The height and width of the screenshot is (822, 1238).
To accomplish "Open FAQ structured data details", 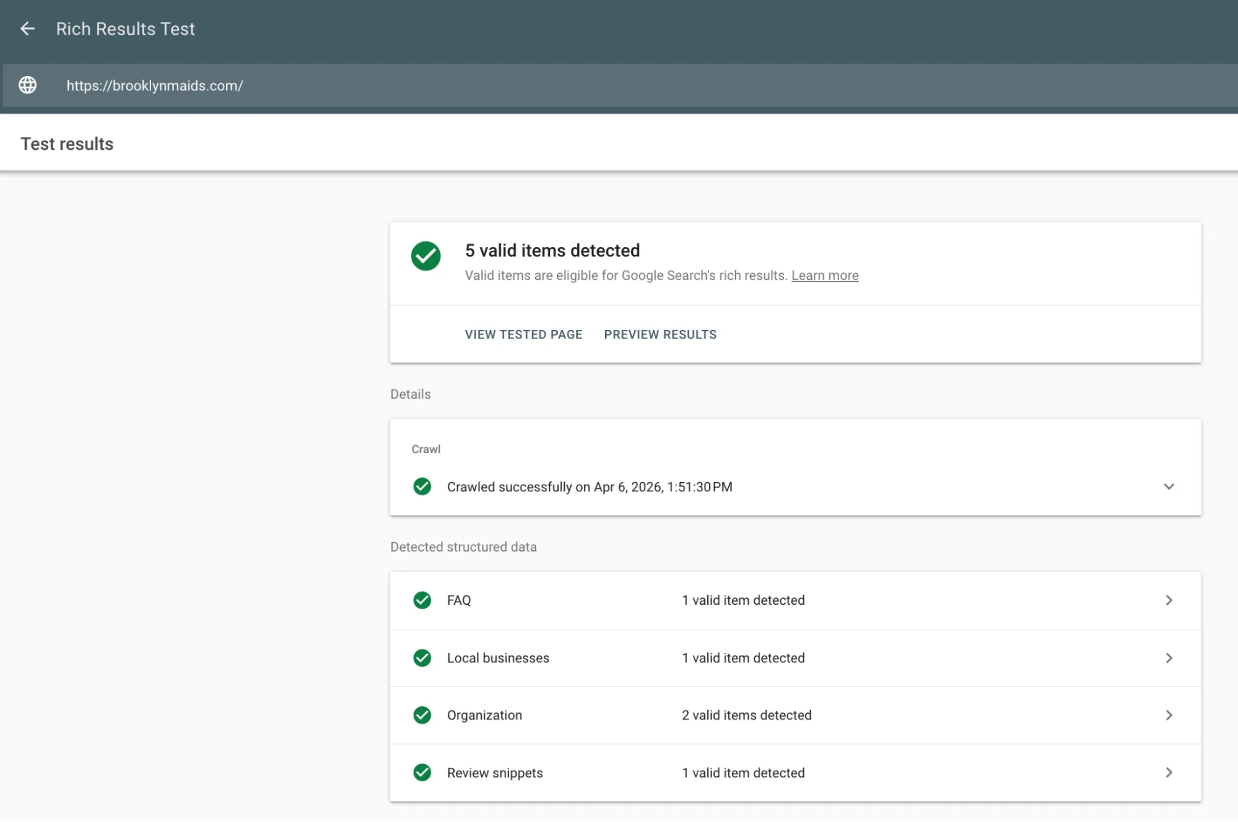I will pyautogui.click(x=1168, y=600).
